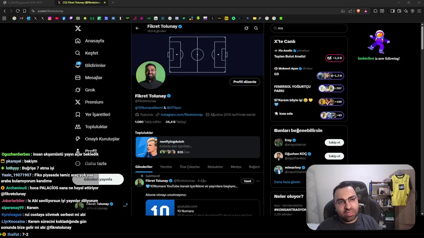
Task: Open Bildirimler notifications
Action: [x=90, y=65]
